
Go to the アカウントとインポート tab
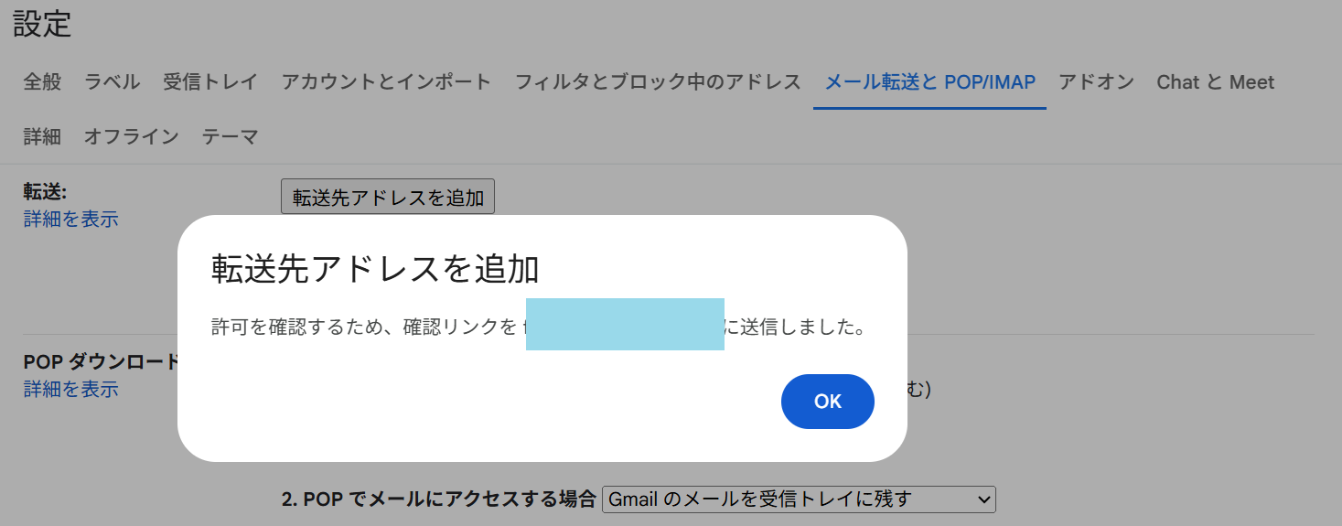click(386, 82)
